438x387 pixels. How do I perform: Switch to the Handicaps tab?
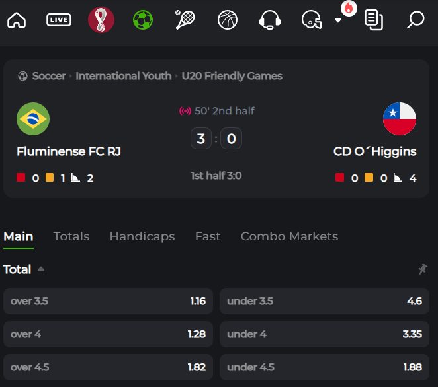tap(142, 236)
